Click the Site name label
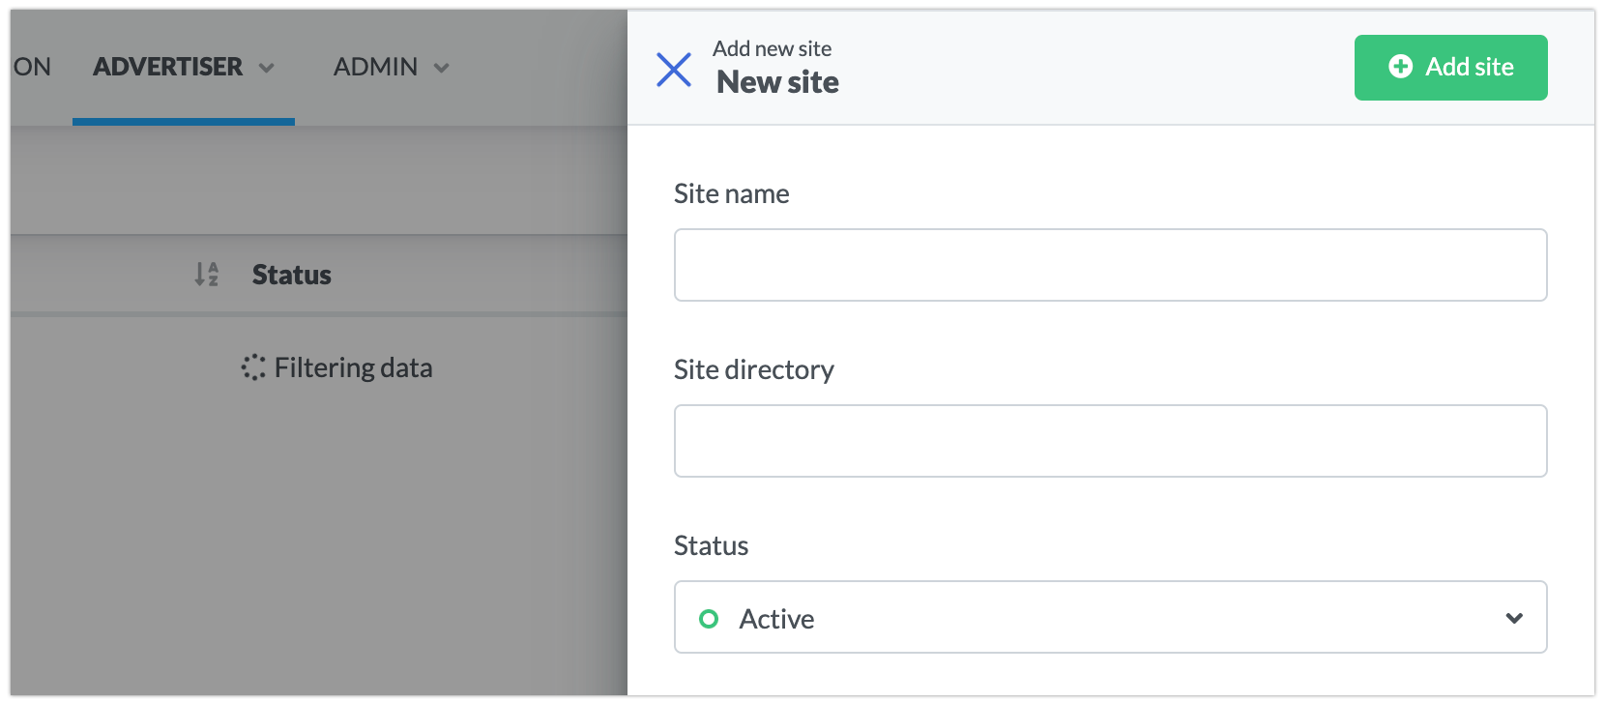Image resolution: width=1605 pixels, height=703 pixels. (x=732, y=193)
